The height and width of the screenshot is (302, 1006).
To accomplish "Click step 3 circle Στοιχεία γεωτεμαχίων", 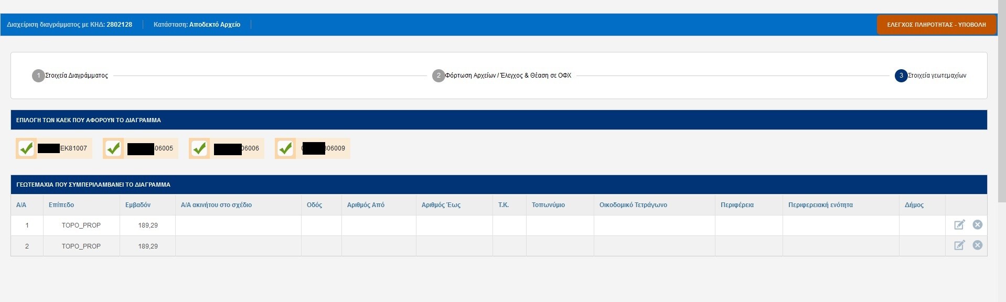I will [x=901, y=75].
